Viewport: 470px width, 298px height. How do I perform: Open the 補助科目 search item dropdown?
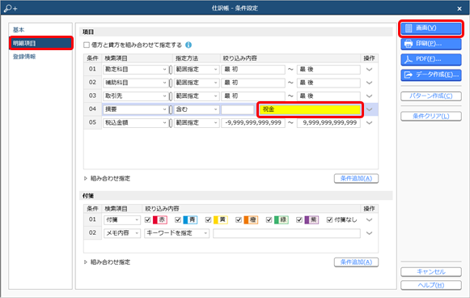[135, 83]
